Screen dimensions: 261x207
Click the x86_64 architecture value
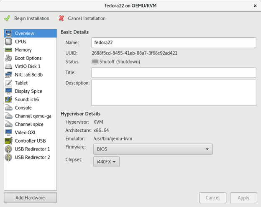[x=101, y=130]
